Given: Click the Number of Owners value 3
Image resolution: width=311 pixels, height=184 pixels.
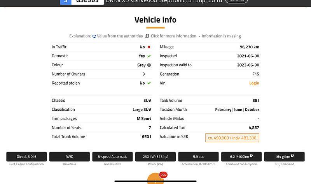Looking at the screenshot, I should (x=143, y=74).
